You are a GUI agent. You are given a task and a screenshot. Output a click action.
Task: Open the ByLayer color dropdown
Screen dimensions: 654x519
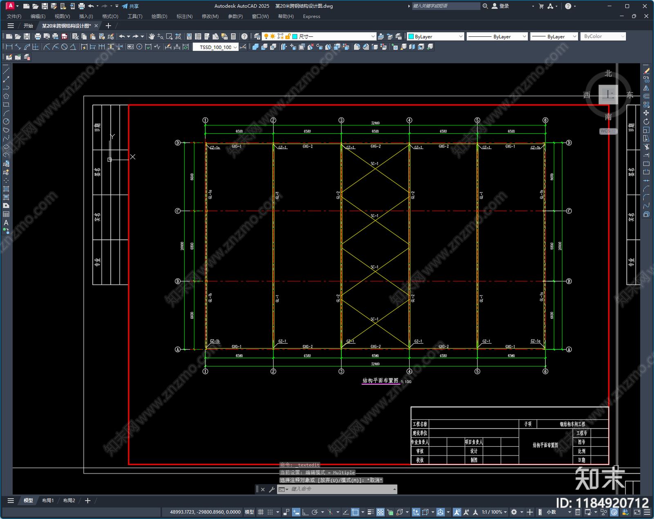point(436,36)
